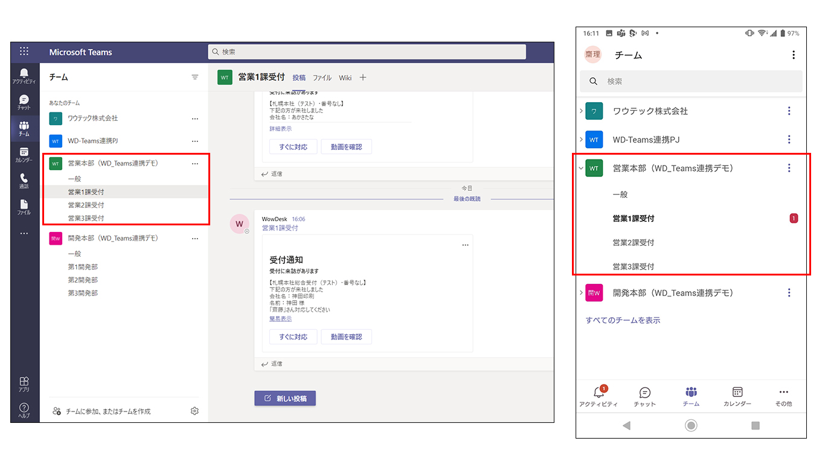Select Teams icon in the desktop sidebar
The width and height of the screenshot is (825, 464).
(24, 129)
